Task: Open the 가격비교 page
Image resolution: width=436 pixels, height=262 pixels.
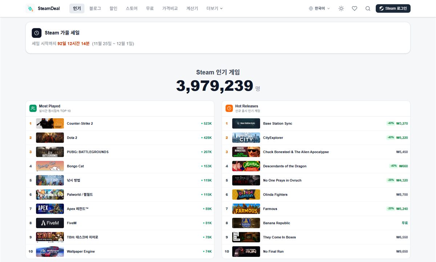Action: point(170,8)
